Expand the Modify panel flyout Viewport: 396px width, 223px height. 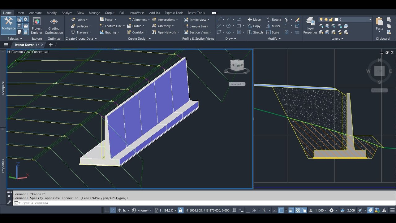274,39
